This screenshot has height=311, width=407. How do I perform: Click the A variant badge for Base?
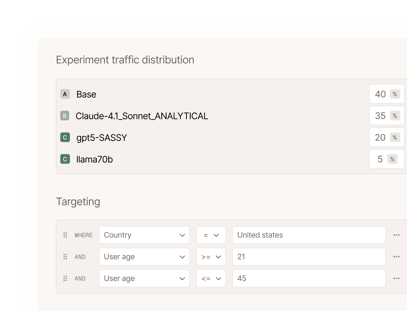(x=65, y=94)
